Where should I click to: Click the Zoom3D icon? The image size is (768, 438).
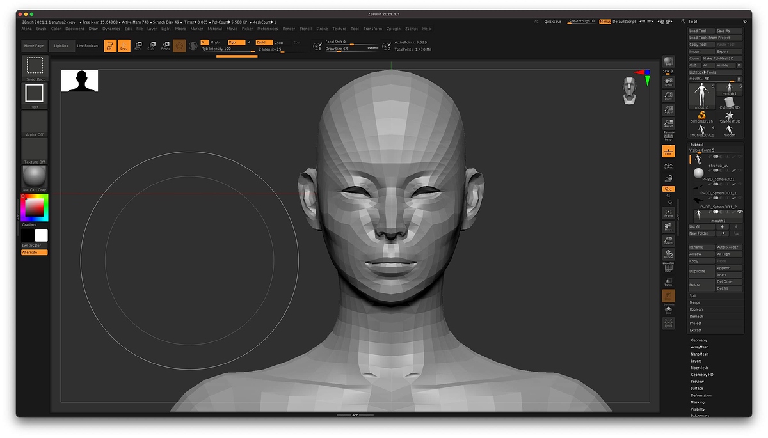668,240
